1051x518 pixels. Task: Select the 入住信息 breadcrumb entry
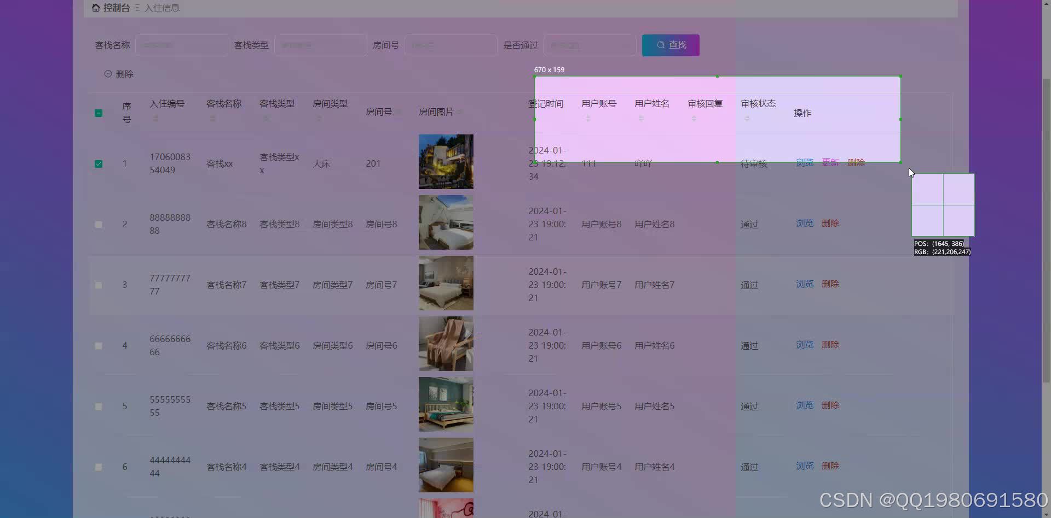point(163,8)
